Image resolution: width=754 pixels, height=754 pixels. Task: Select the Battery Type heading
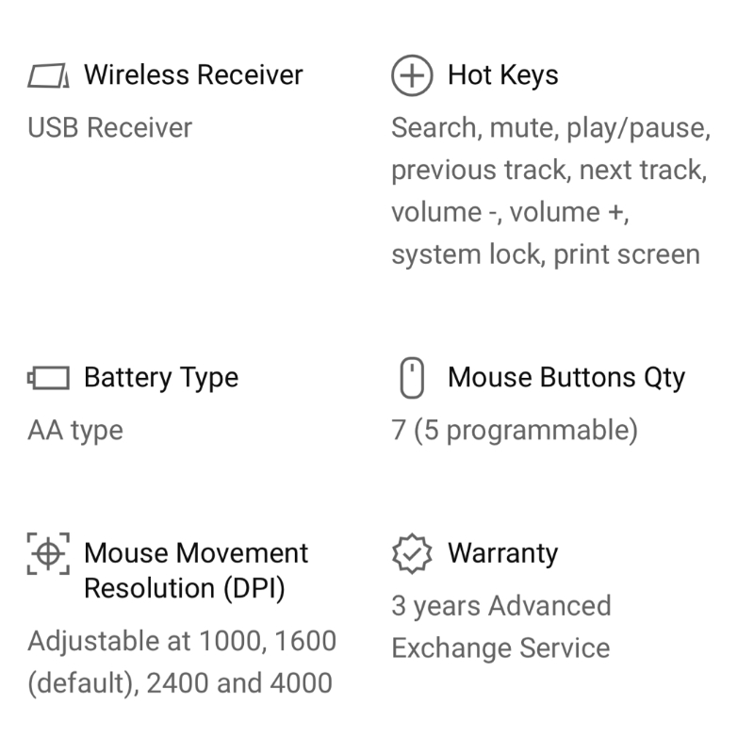click(161, 378)
